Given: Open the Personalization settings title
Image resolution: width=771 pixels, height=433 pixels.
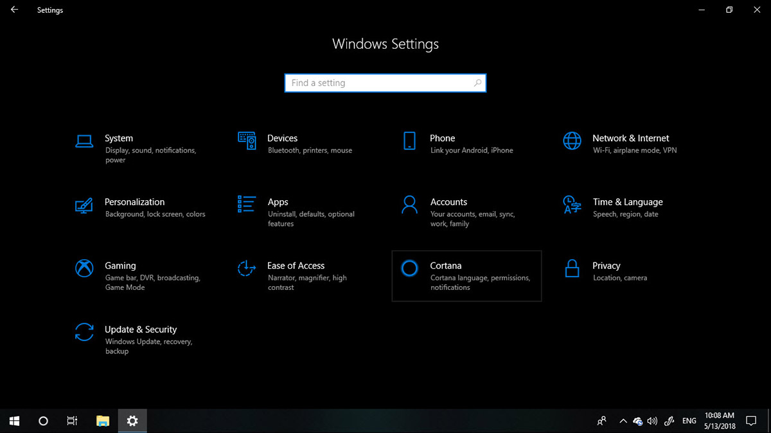Looking at the screenshot, I should (x=135, y=201).
